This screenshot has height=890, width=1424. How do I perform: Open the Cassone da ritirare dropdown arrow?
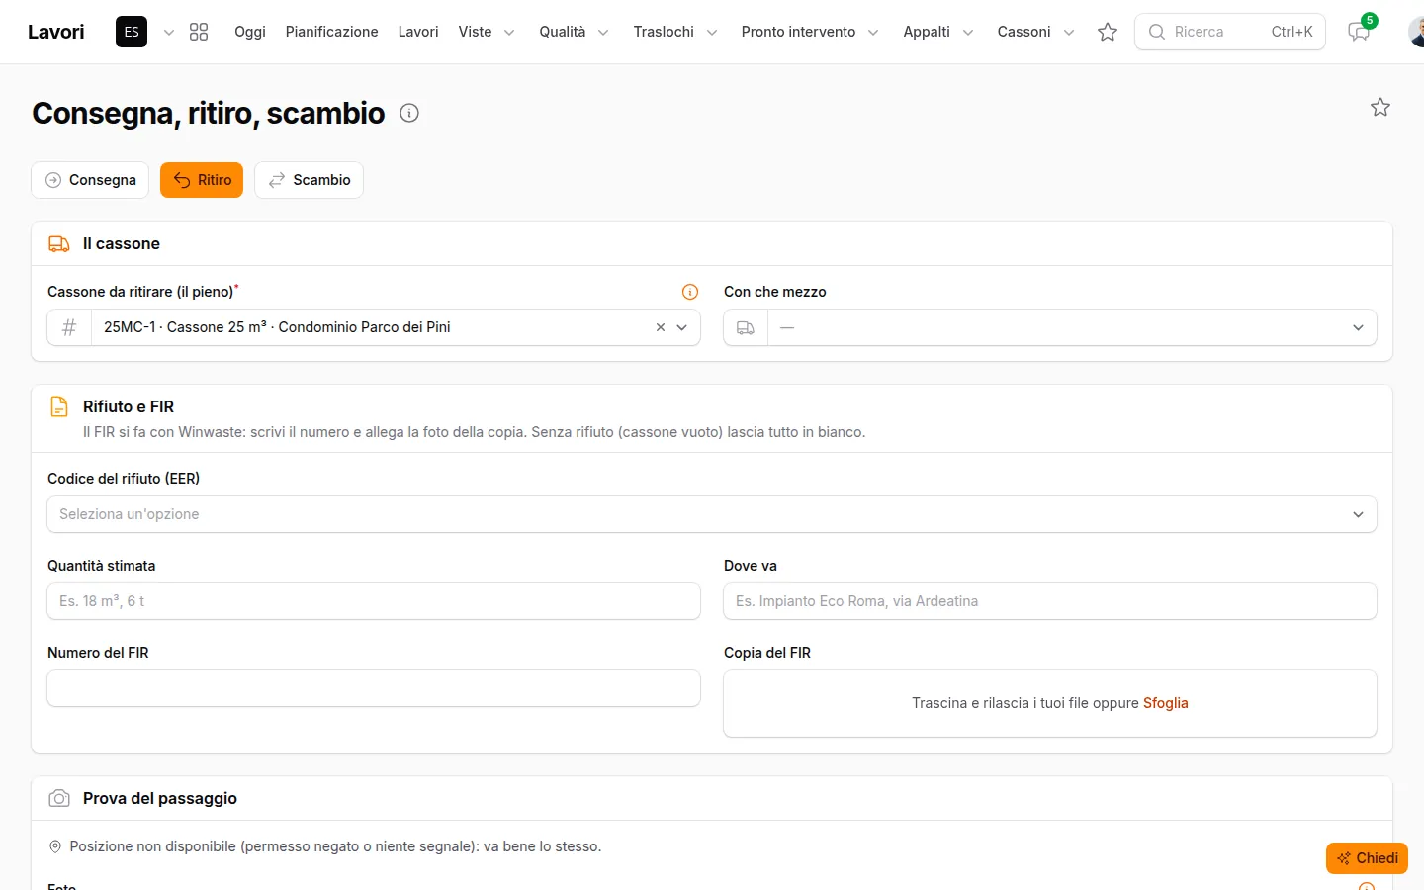682,327
